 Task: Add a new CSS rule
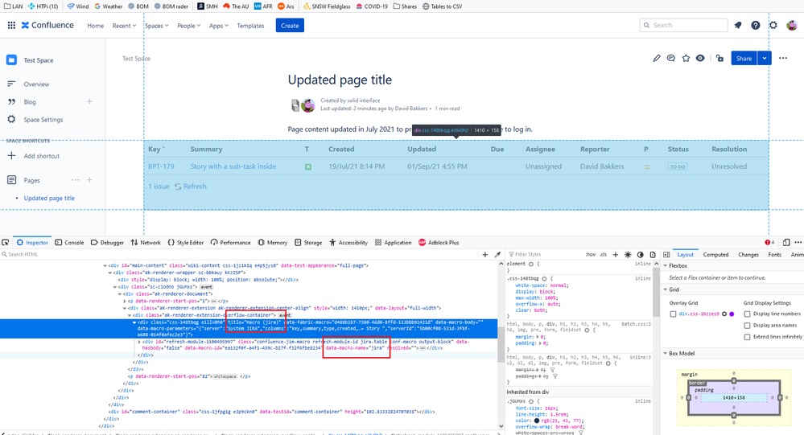pyautogui.click(x=616, y=254)
